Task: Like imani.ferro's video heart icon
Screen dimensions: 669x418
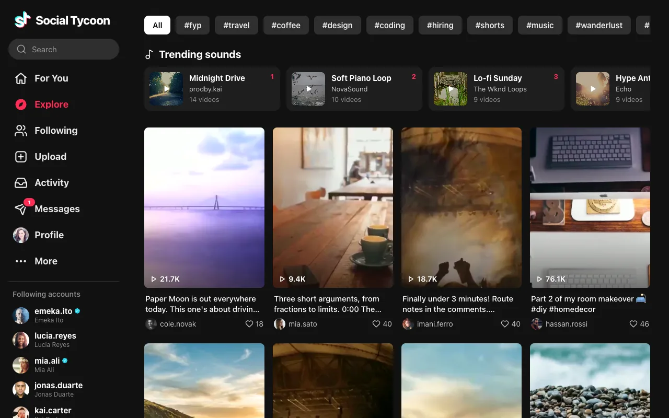Action: (x=505, y=324)
